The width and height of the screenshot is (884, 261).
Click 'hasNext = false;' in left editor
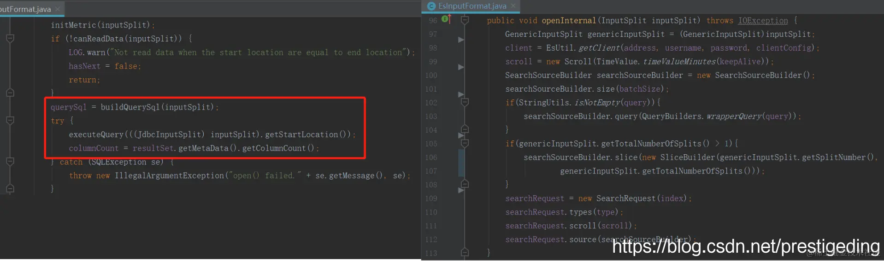click(x=105, y=66)
